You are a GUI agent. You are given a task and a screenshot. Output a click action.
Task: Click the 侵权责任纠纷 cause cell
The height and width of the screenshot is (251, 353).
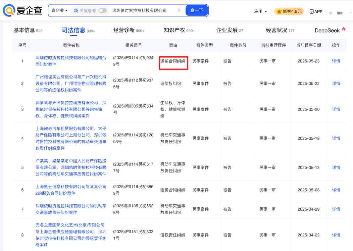[x=173, y=235]
